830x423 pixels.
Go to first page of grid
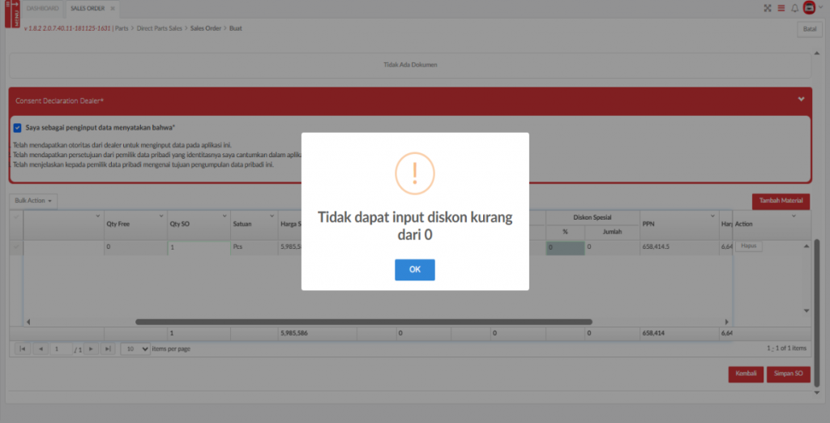(x=22, y=348)
